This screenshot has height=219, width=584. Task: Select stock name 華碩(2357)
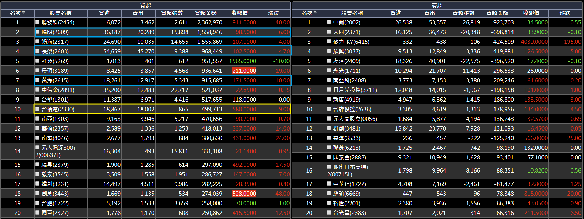click(55, 128)
